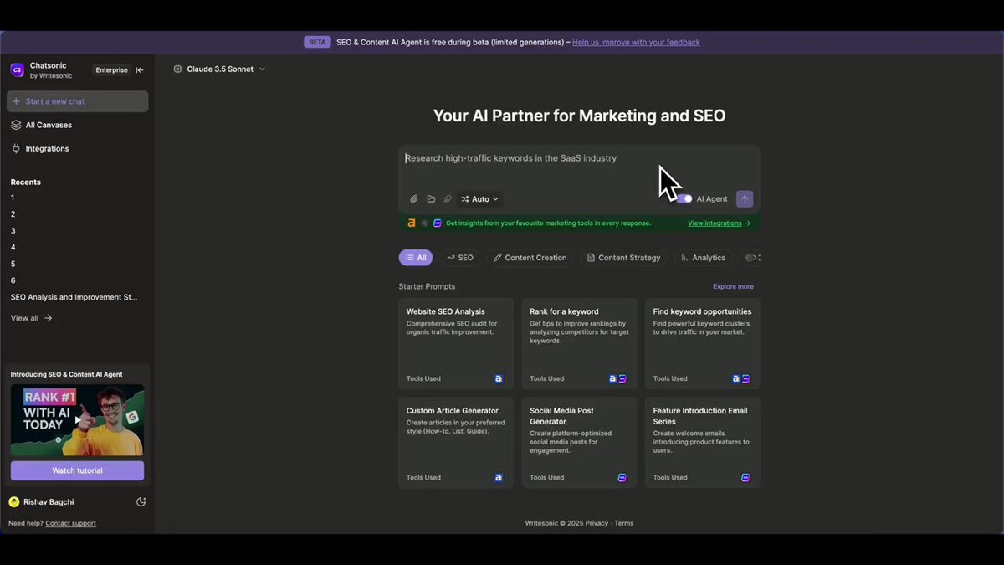
Task: Click the Rishav Bagchi avatar icon
Action: pyautogui.click(x=14, y=502)
